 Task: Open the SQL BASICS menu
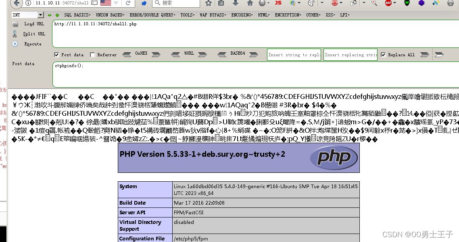tap(77, 15)
